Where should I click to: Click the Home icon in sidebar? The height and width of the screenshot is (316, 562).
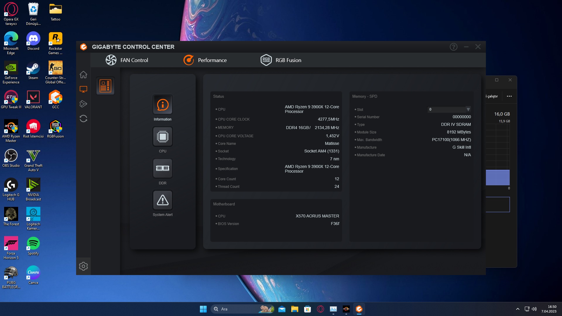click(x=83, y=75)
